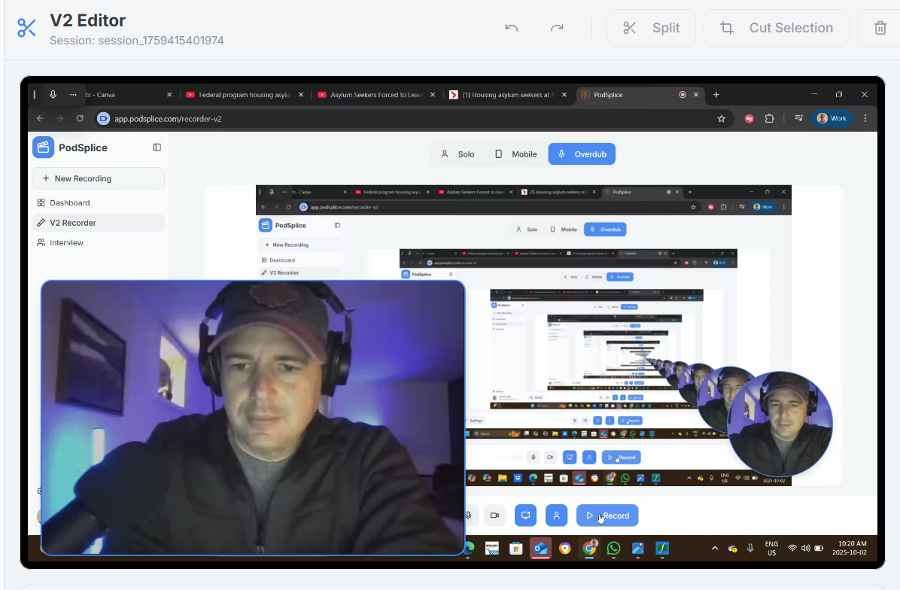Open Chrome's three-dot browser menu
The width and height of the screenshot is (900, 590).
click(x=865, y=118)
